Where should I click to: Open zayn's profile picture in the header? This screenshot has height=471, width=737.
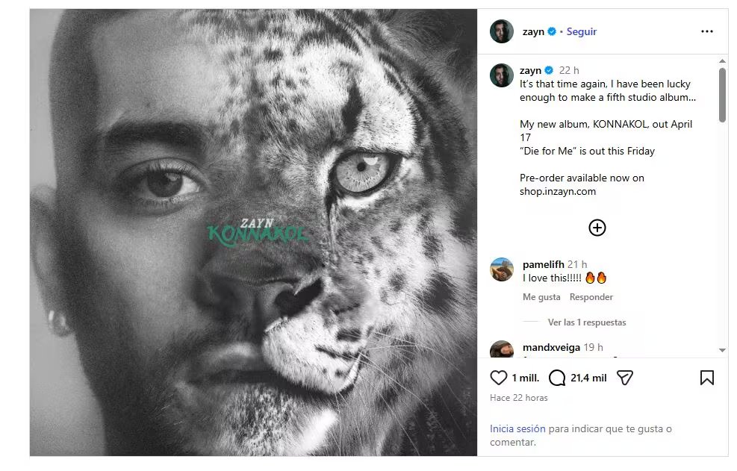pyautogui.click(x=502, y=31)
